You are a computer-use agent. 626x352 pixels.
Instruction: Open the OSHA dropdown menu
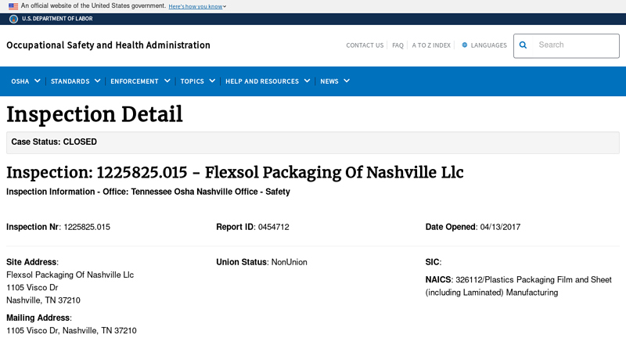tap(26, 81)
